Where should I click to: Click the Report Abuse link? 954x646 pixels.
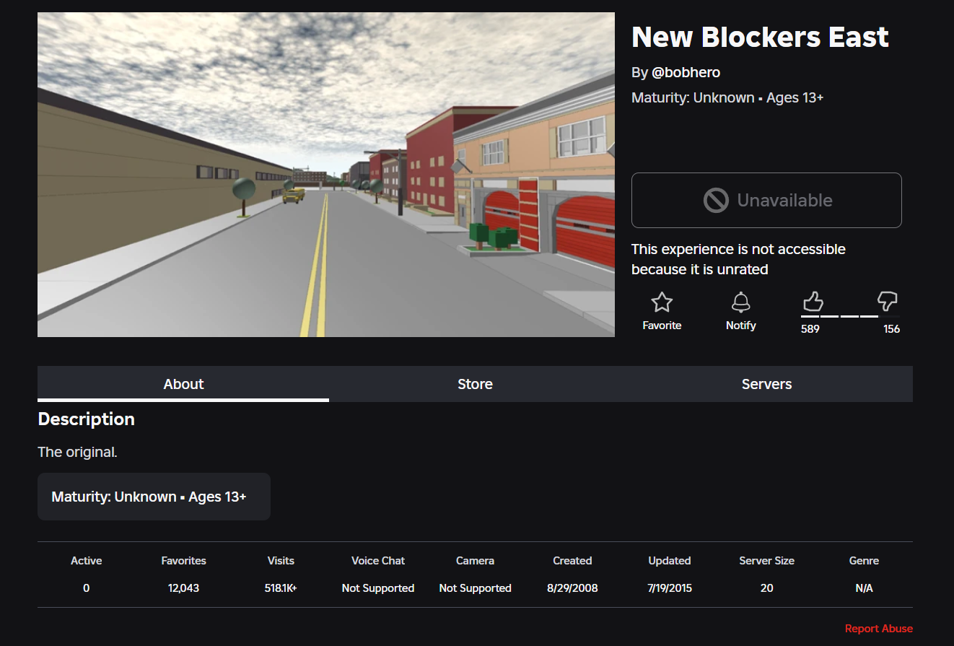(879, 629)
